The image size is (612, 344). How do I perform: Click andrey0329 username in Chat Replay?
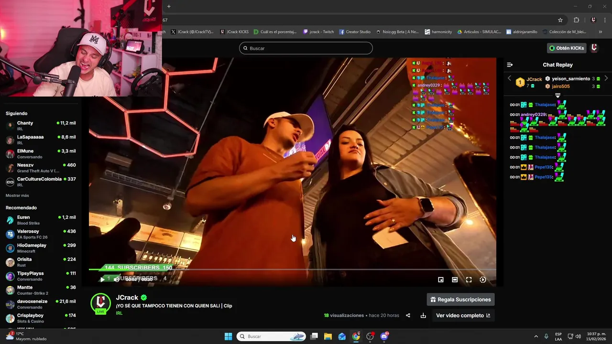(x=533, y=115)
